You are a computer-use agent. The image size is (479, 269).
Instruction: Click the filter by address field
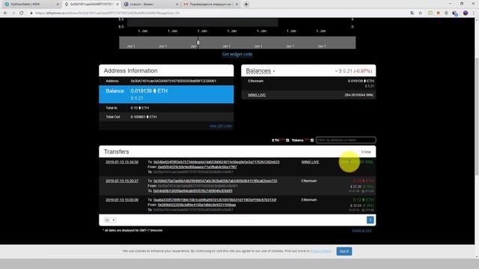point(346,140)
